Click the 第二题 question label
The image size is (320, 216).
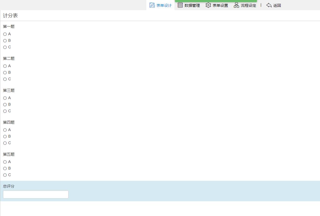point(9,58)
